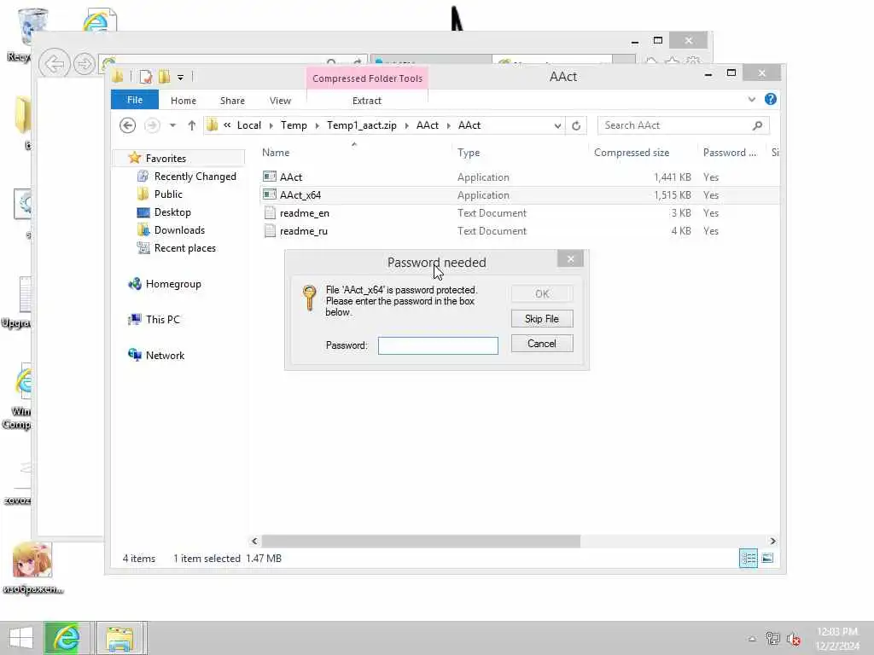
Task: Click the Temp breadcrumb segment
Action: (x=294, y=125)
